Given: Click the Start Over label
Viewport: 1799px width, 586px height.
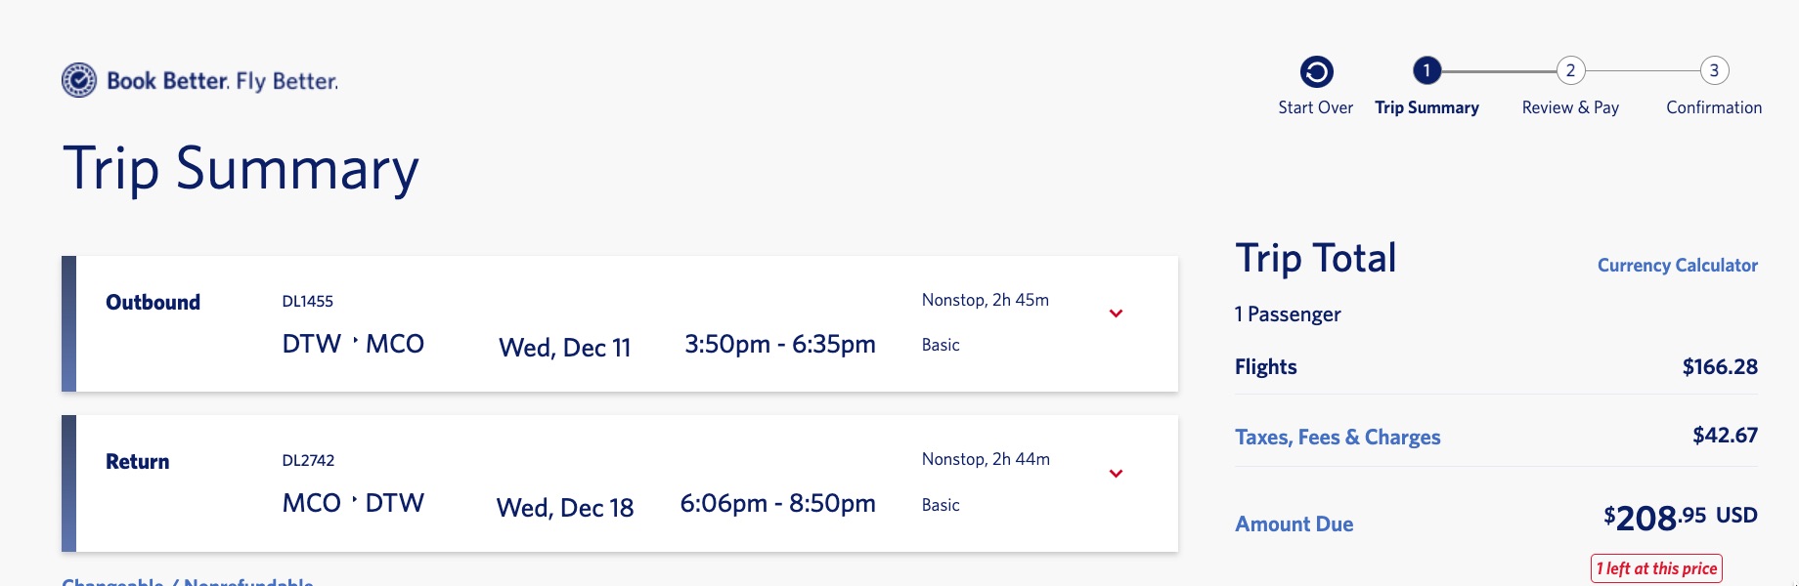Looking at the screenshot, I should (x=1315, y=107).
